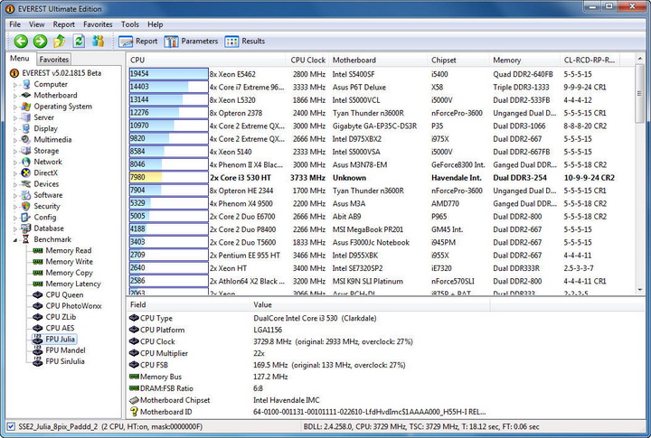Select the EVEREST v5.02.1815 Beta root icon
Viewport: 651px width, 438px height.
click(x=14, y=73)
